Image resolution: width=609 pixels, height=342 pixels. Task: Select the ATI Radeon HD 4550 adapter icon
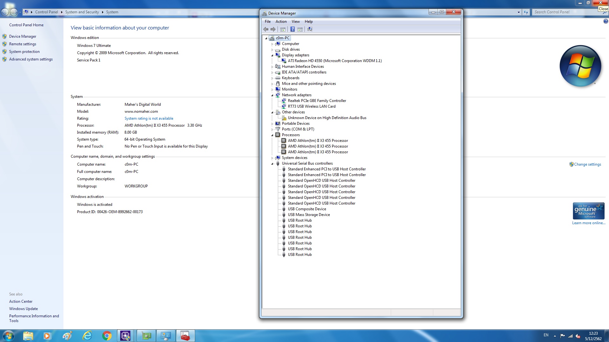pos(284,61)
